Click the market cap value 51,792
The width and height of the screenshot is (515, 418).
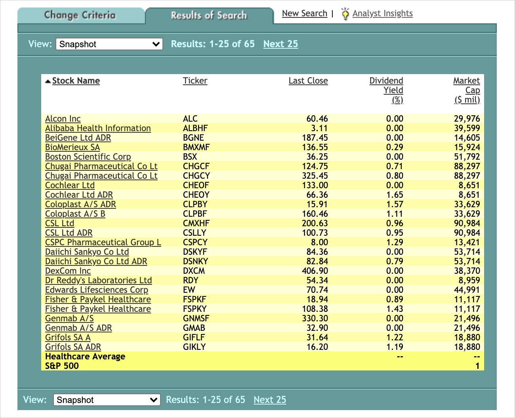[467, 157]
